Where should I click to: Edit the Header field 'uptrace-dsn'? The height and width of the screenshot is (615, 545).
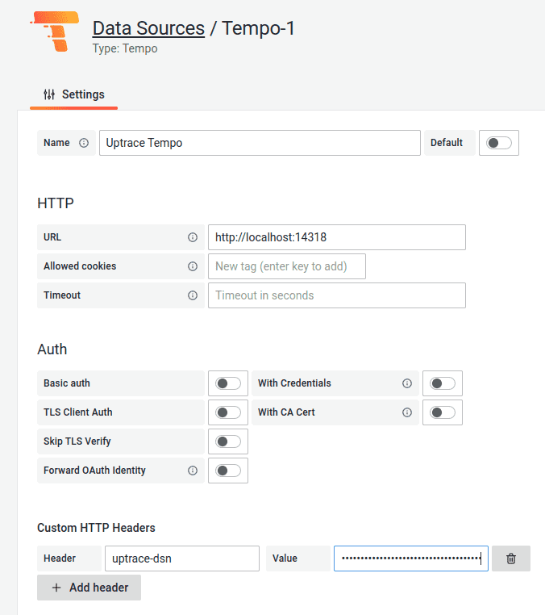182,559
